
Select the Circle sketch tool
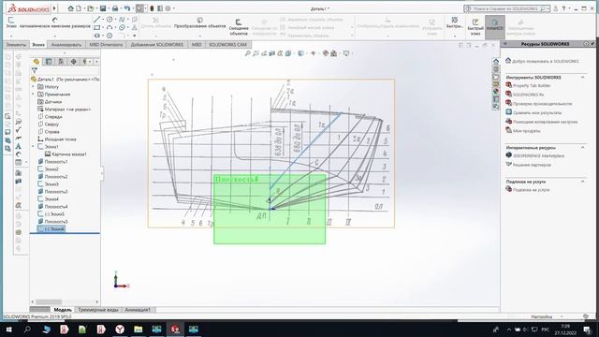[x=110, y=19]
